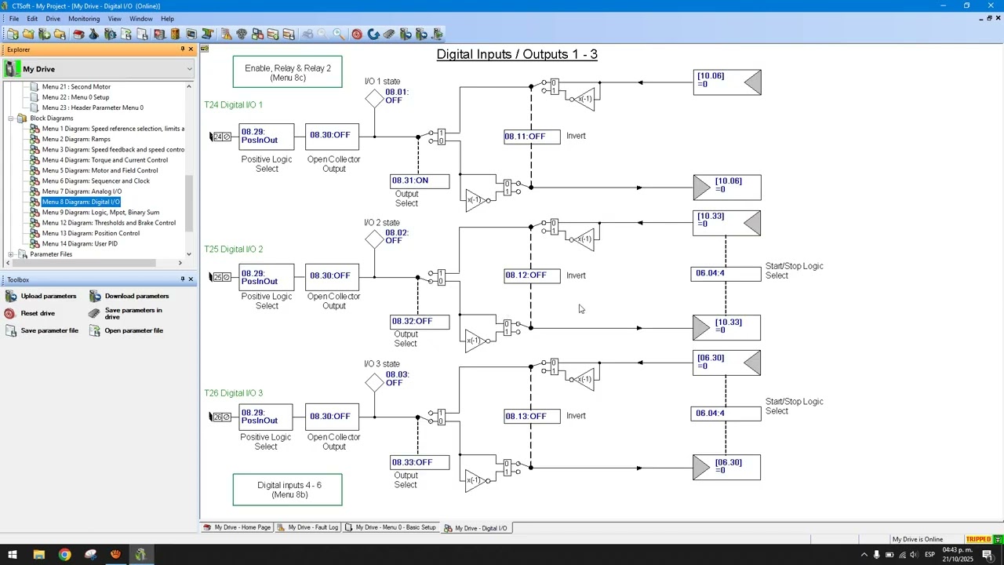Open the File menu
This screenshot has width=1004, height=565.
click(x=14, y=19)
